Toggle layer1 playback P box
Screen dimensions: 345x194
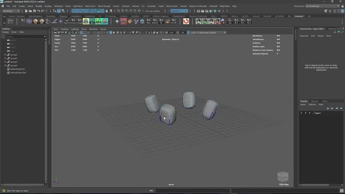click(x=306, y=113)
